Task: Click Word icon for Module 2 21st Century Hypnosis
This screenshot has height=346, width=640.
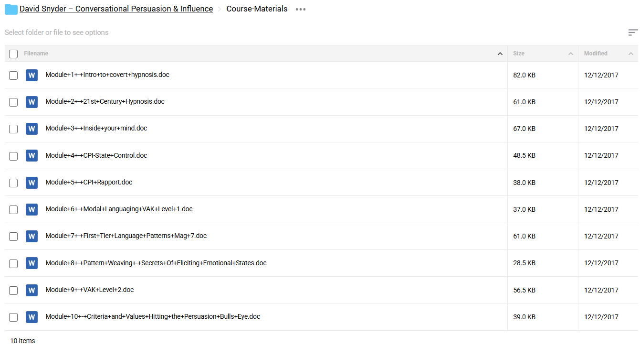Action: [x=31, y=102]
